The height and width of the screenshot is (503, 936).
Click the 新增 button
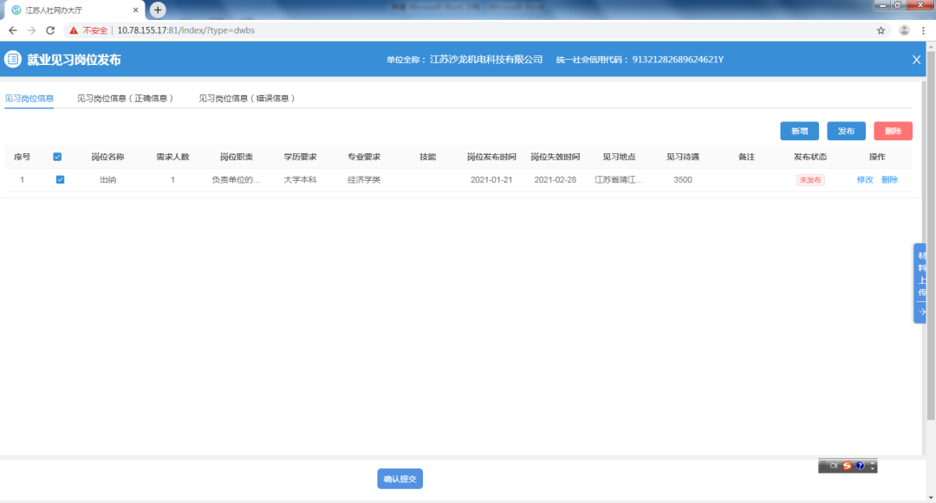tap(799, 132)
